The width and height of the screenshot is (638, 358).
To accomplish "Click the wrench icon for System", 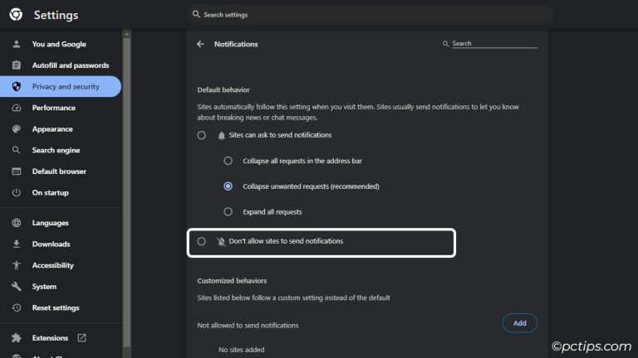I will pyautogui.click(x=17, y=286).
